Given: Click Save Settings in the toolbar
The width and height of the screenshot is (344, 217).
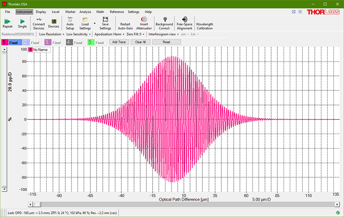Looking at the screenshot, I should (105, 23).
